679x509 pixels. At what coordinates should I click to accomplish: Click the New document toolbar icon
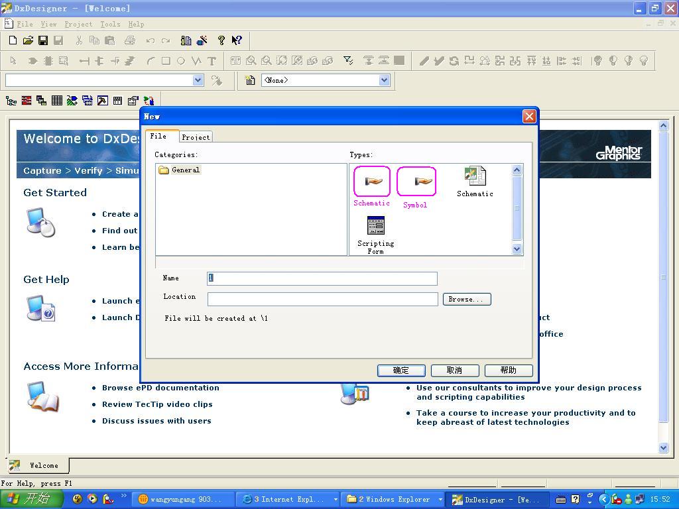[x=13, y=40]
